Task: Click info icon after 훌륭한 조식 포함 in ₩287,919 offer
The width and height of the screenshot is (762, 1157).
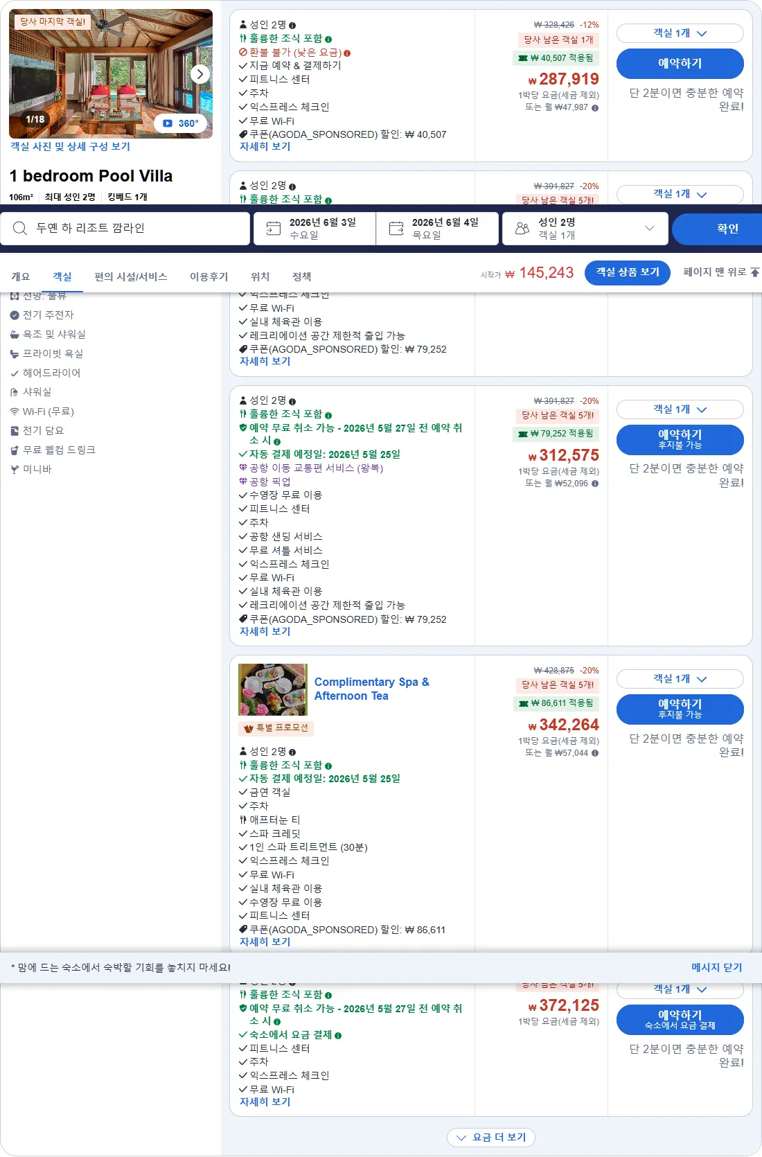Action: pyautogui.click(x=328, y=39)
